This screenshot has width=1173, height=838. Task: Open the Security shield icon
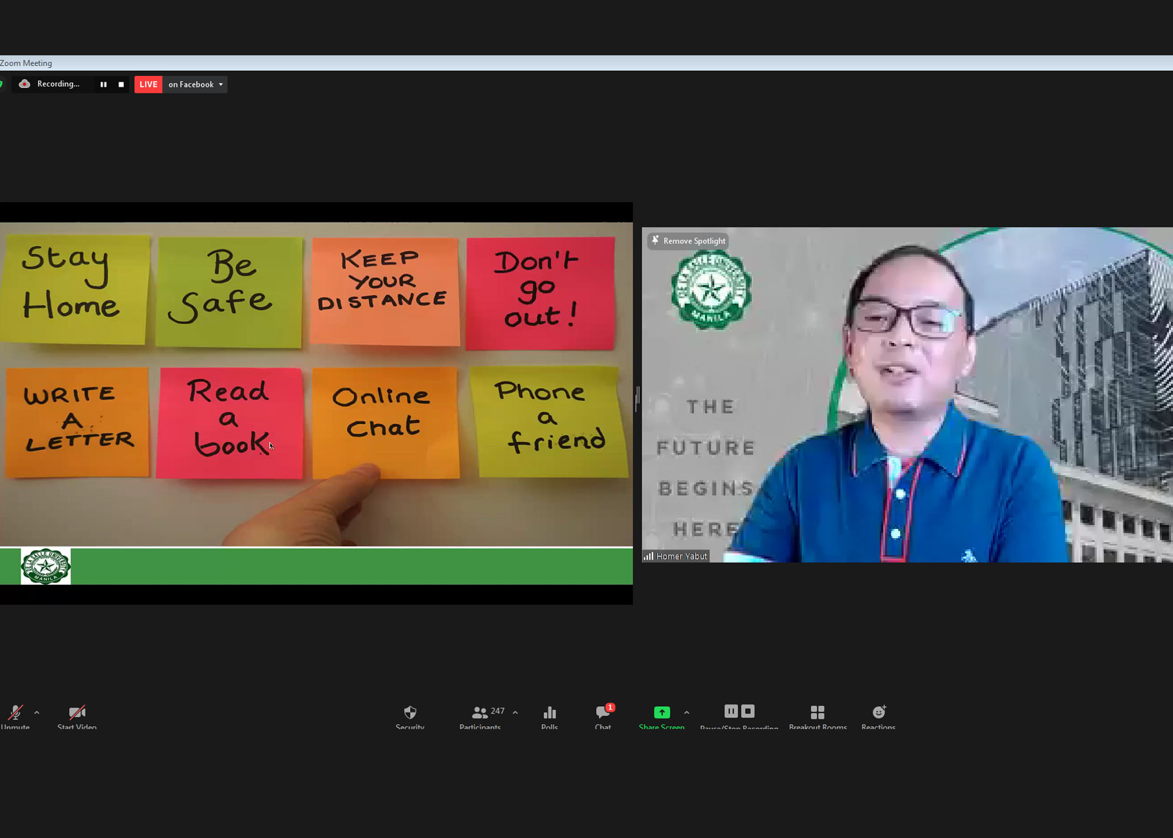click(x=410, y=713)
